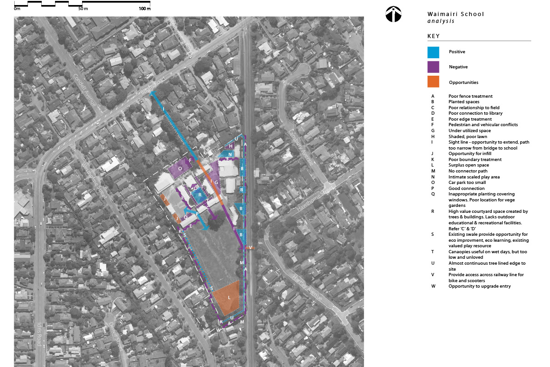Click legend entry 'Poor relationship to field'
This screenshot has width=550, height=367.
coord(474,108)
